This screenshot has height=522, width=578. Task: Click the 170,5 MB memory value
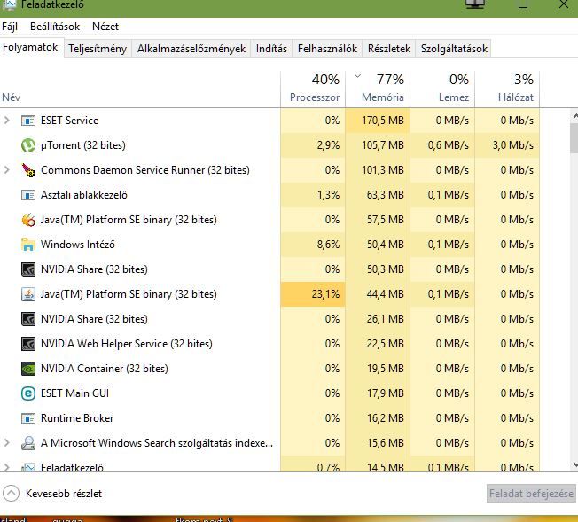pos(383,121)
